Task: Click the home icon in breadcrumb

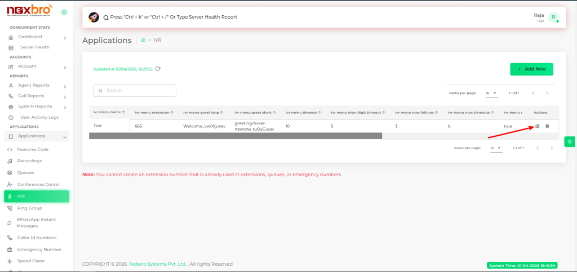Action: pyautogui.click(x=144, y=41)
